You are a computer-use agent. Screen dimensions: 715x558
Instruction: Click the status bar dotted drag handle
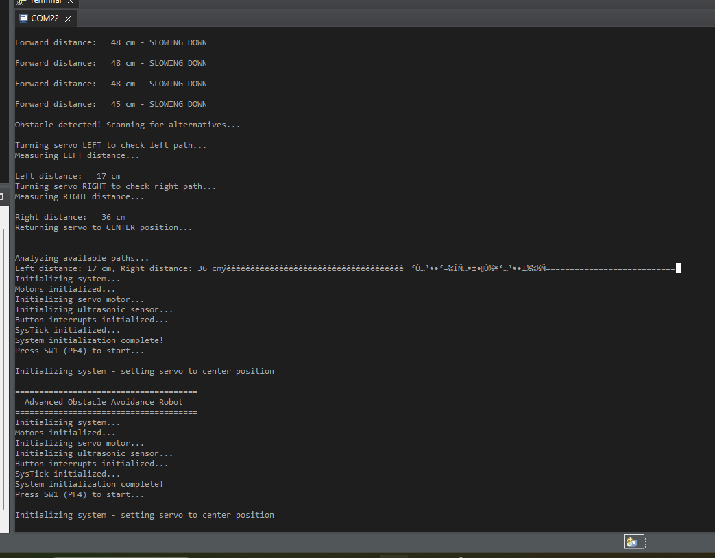645,542
